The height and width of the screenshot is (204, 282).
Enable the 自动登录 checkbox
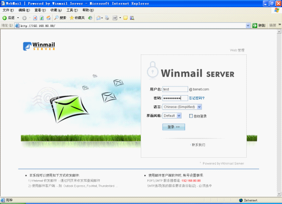click(x=191, y=116)
